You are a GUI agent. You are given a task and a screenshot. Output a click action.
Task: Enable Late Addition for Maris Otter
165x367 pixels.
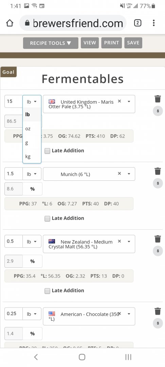click(x=48, y=151)
